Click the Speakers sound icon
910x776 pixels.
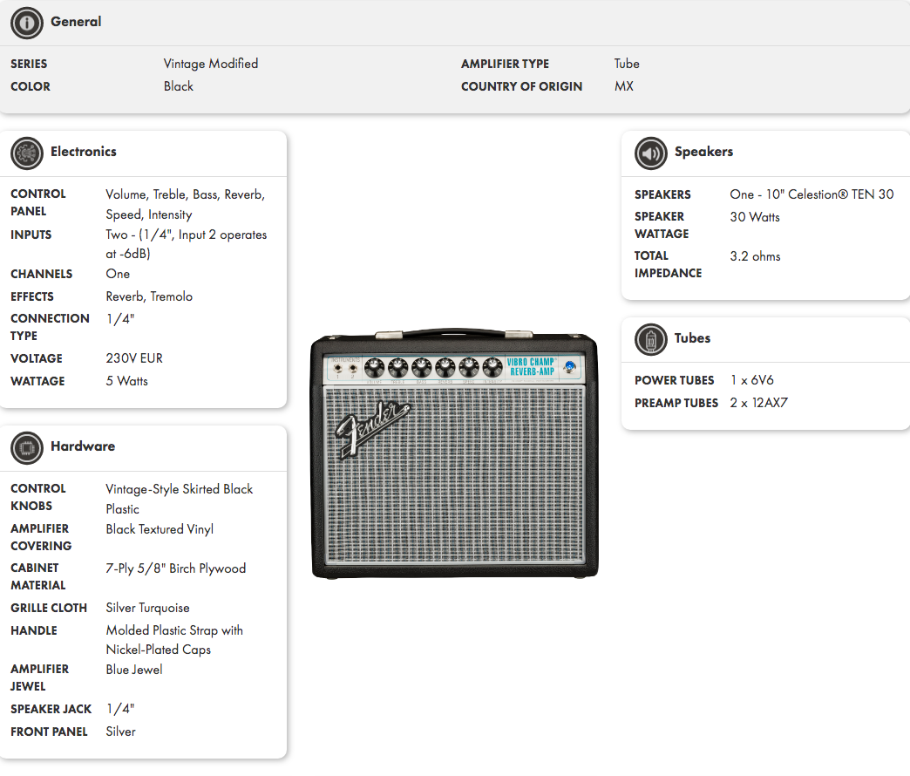(650, 153)
